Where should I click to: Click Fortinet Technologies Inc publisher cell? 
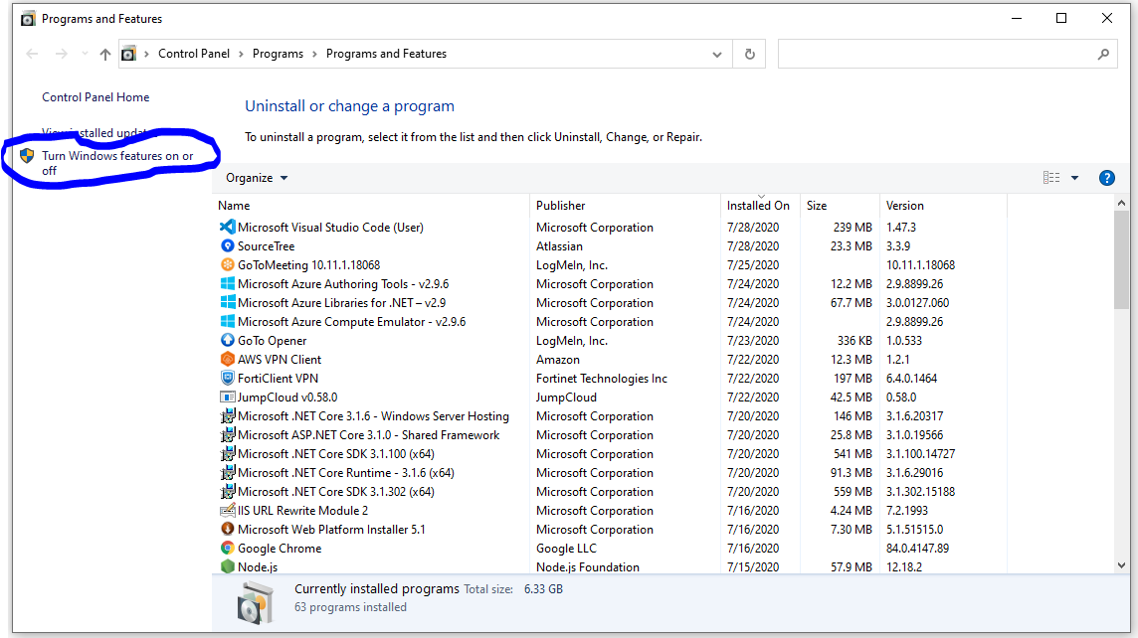pyautogui.click(x=602, y=379)
